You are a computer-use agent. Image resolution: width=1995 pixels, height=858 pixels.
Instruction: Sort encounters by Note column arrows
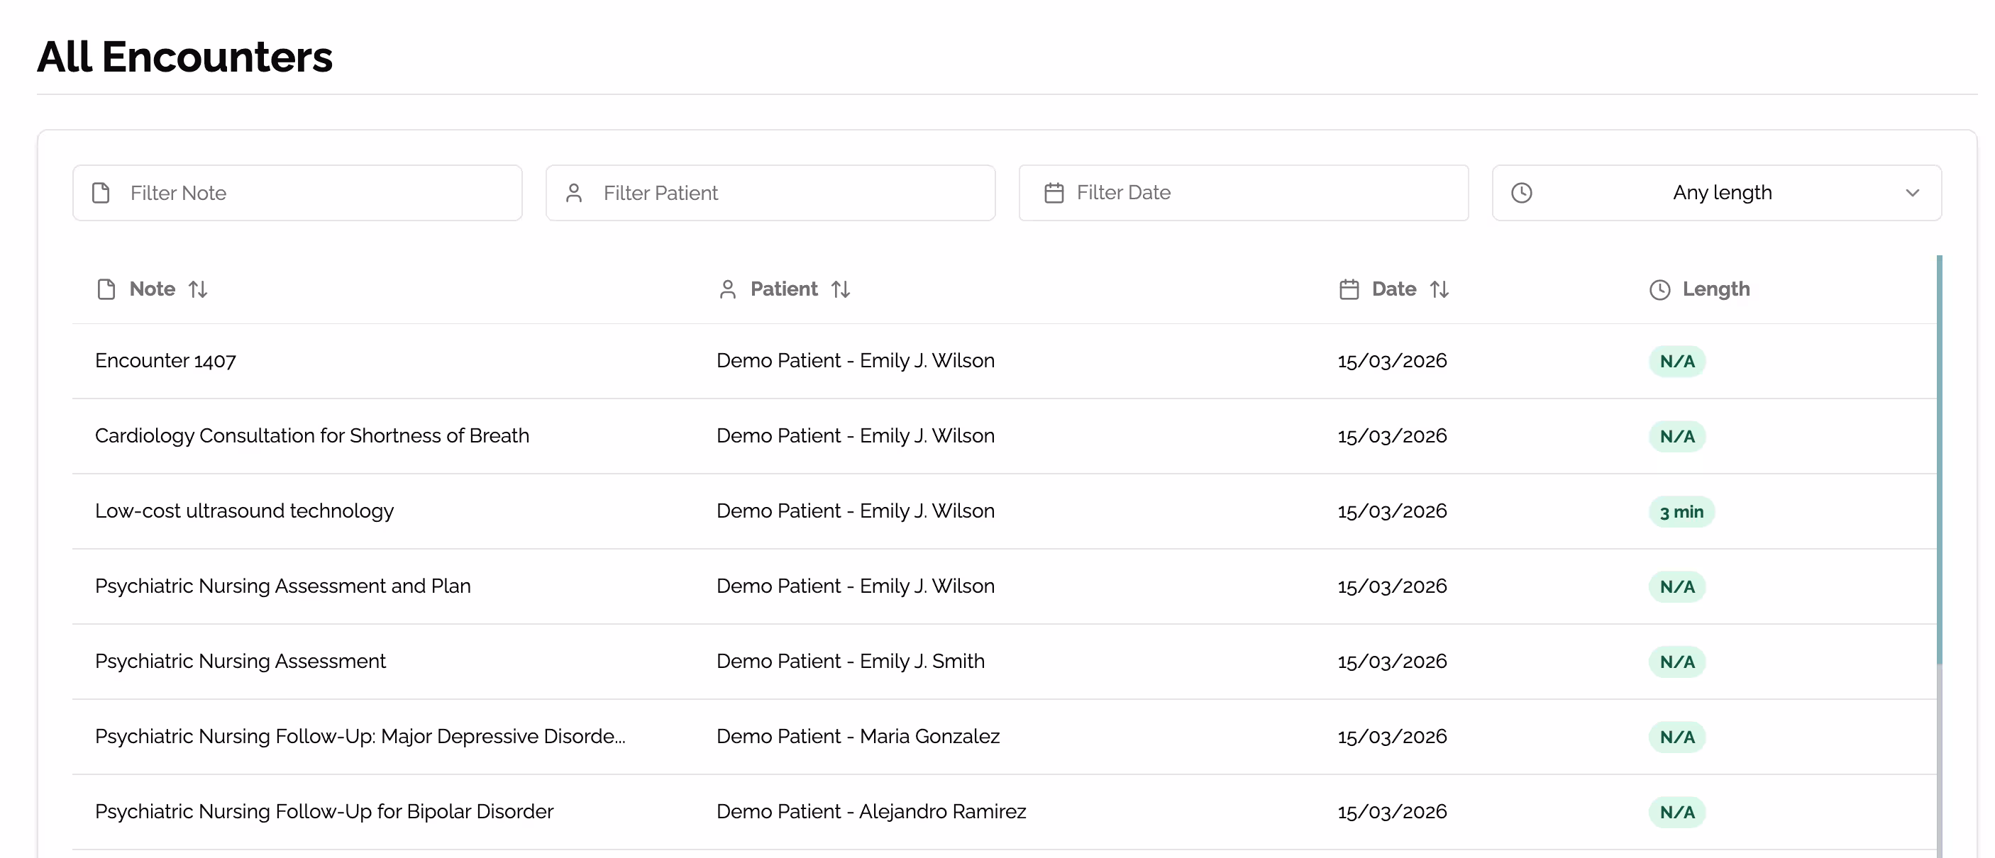click(198, 289)
